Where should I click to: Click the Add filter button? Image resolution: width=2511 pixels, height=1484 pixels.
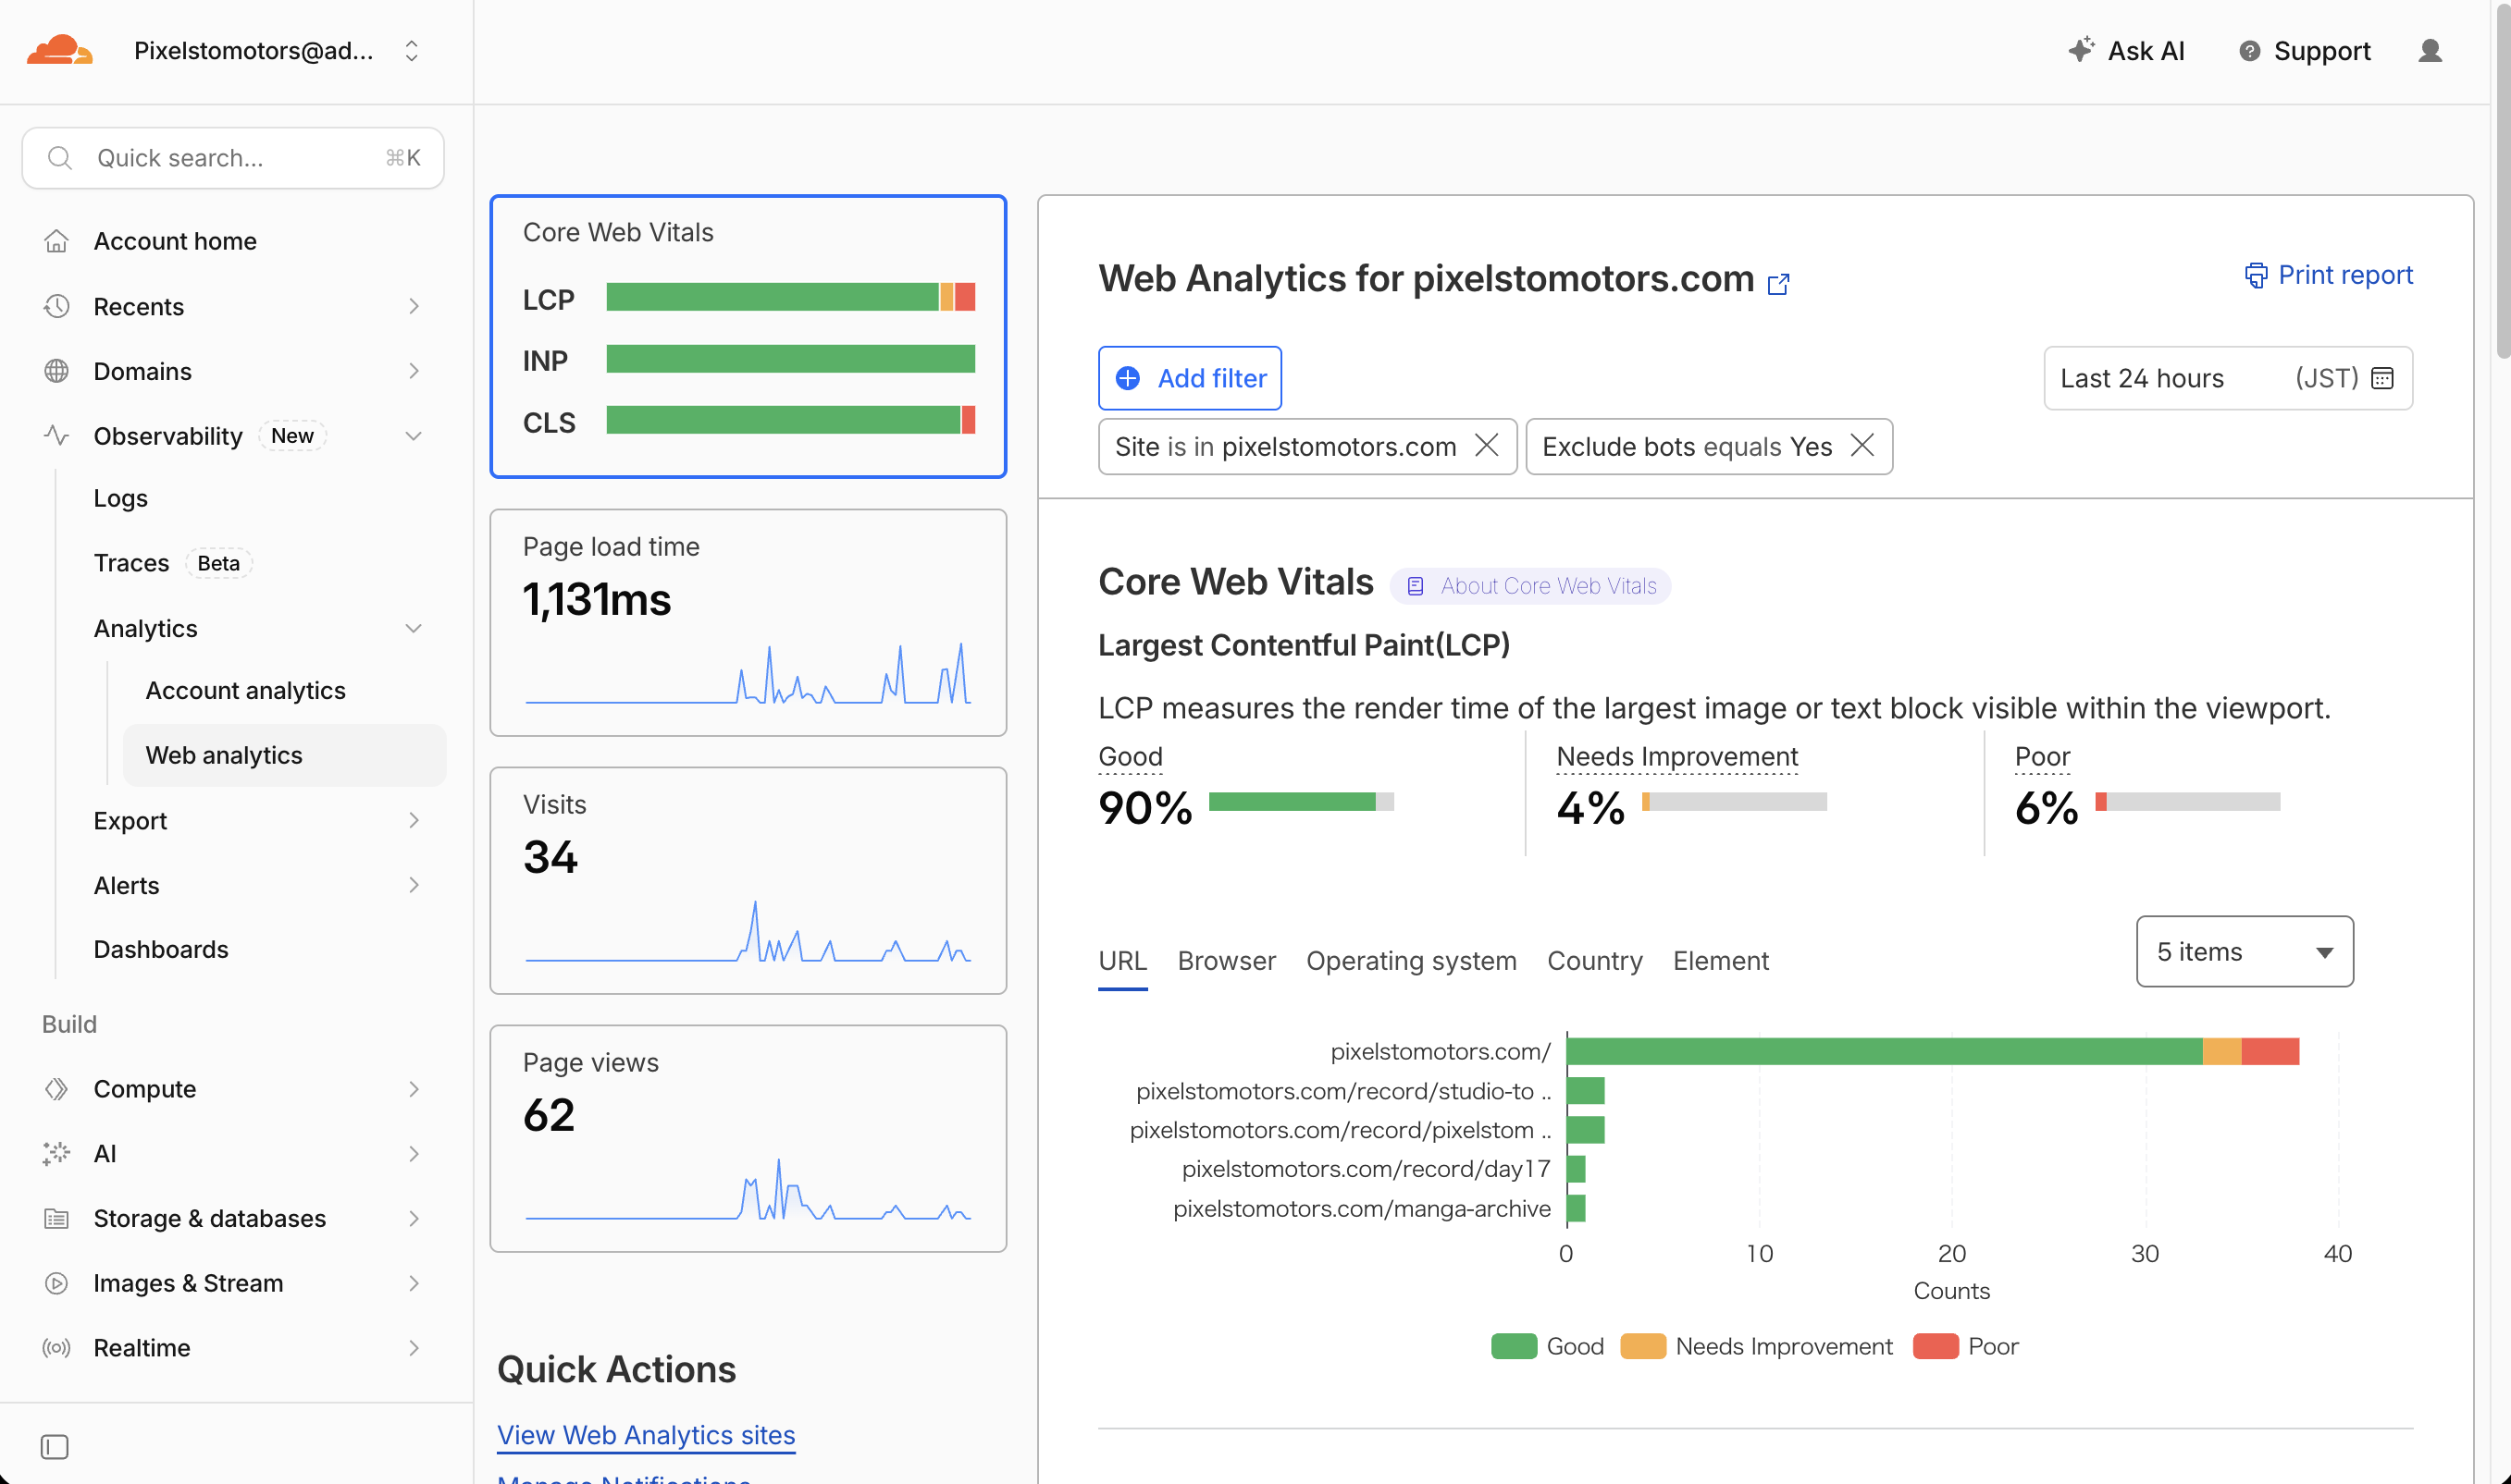pos(1190,378)
